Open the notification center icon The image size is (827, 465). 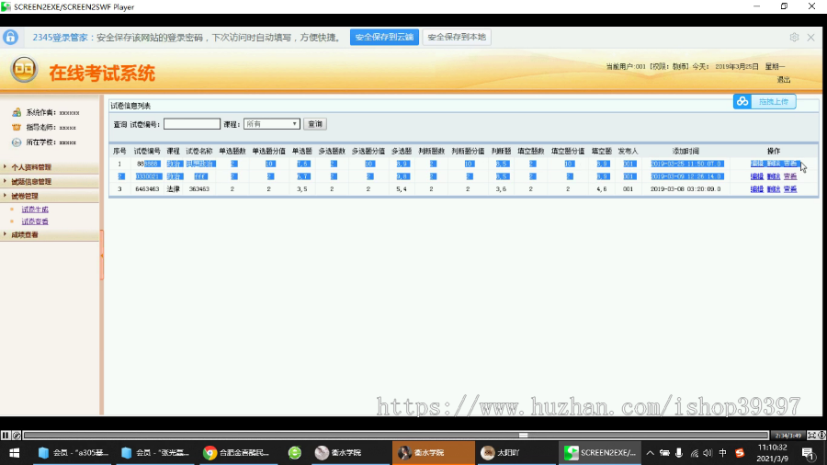[808, 453]
